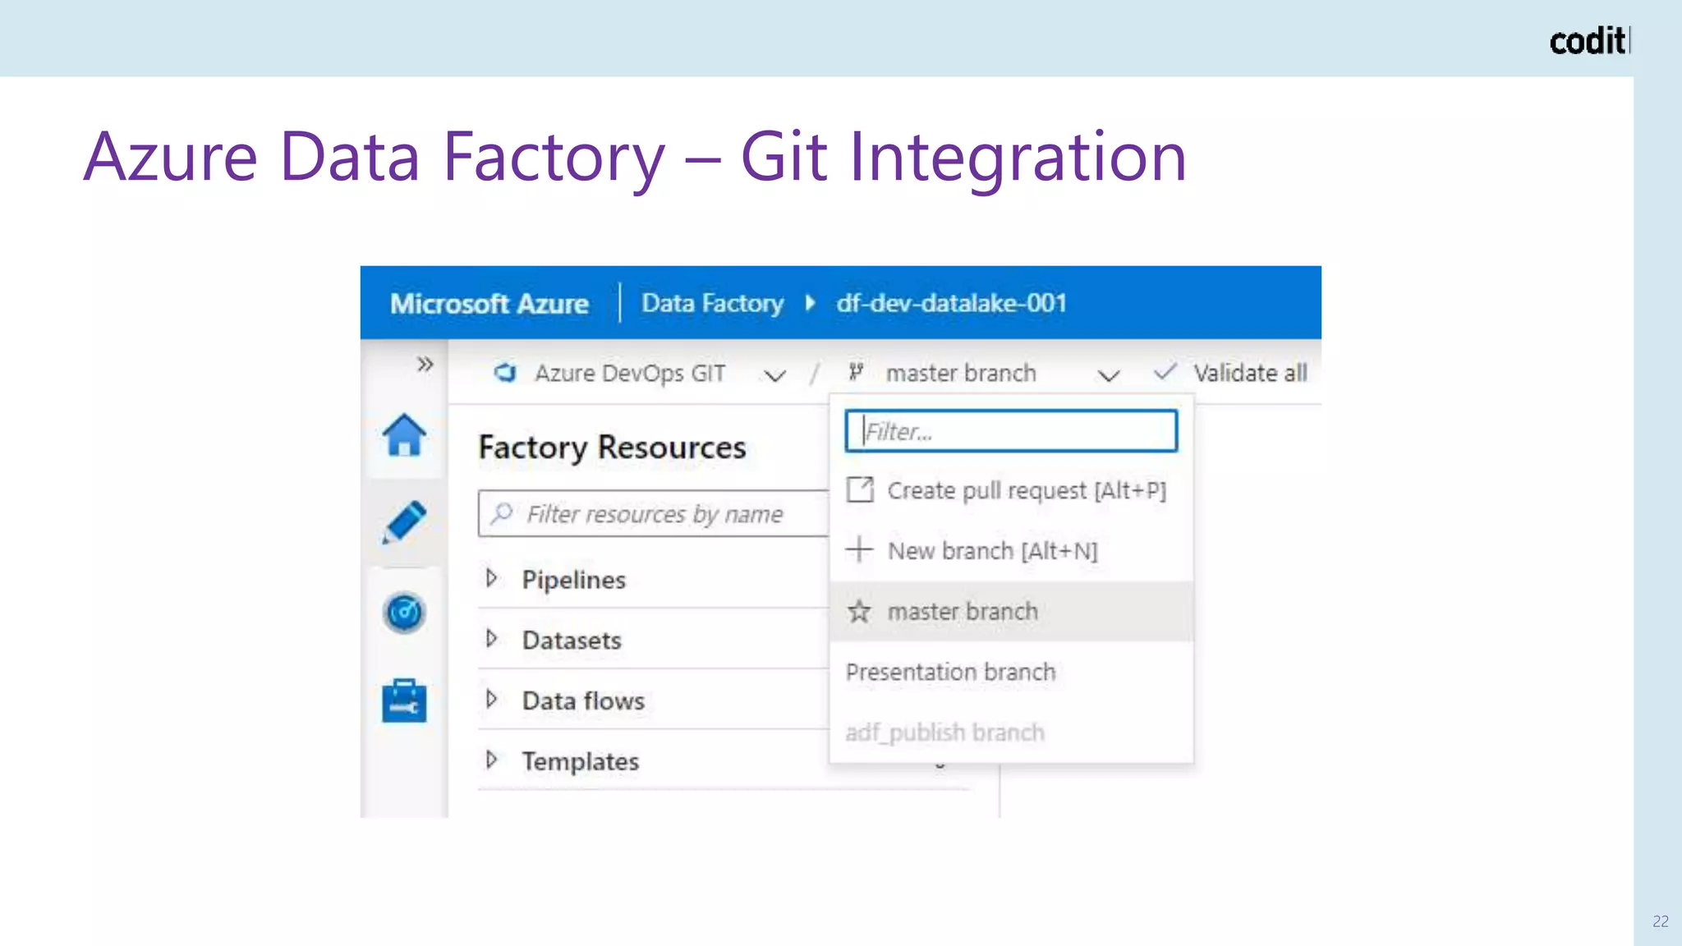Collapse the master branch dropdown chevron
The width and height of the screenshot is (1682, 946).
click(1109, 375)
